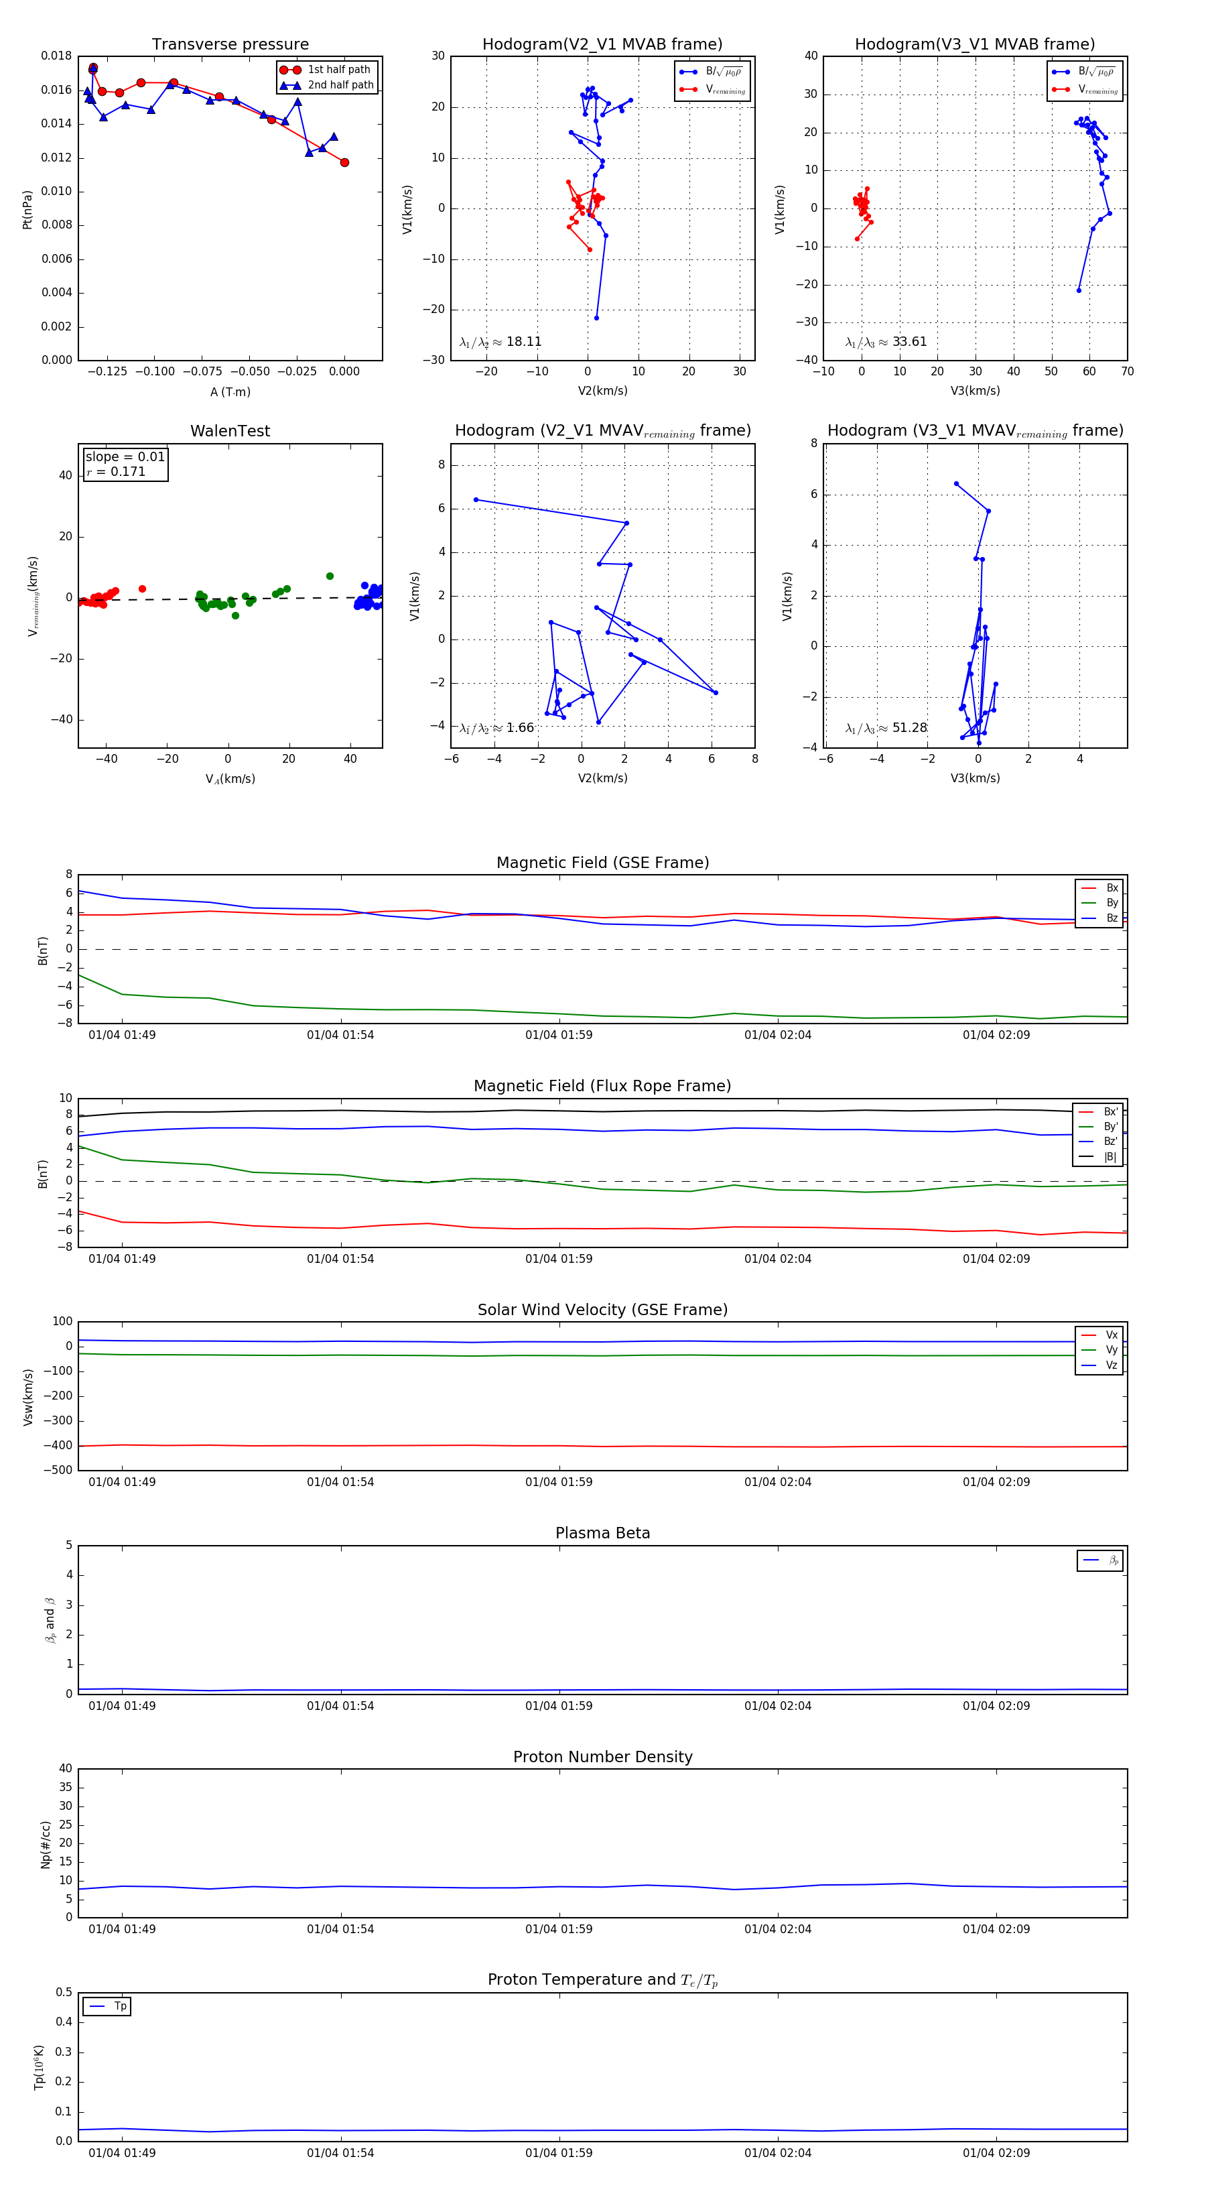This screenshot has height=2212, width=1206.
Task: Click '01/04 01:59' tick under Plasma Beta plot
Action: click(559, 1706)
